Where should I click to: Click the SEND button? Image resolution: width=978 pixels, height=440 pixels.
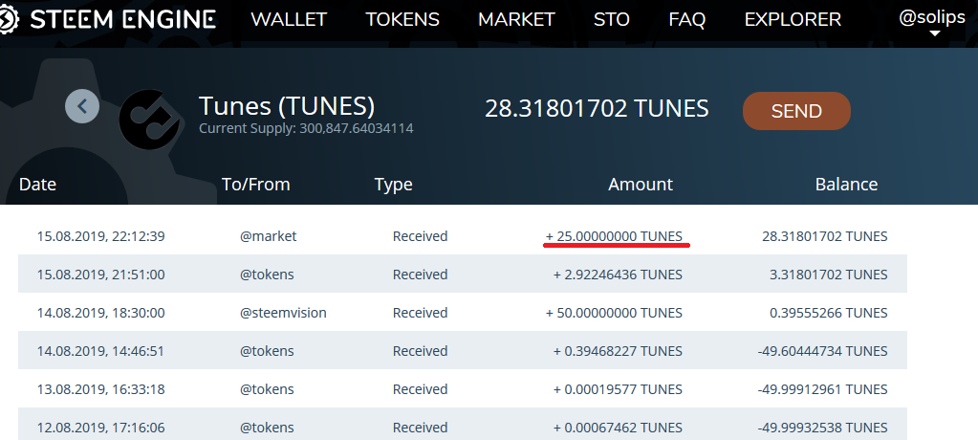[x=796, y=111]
